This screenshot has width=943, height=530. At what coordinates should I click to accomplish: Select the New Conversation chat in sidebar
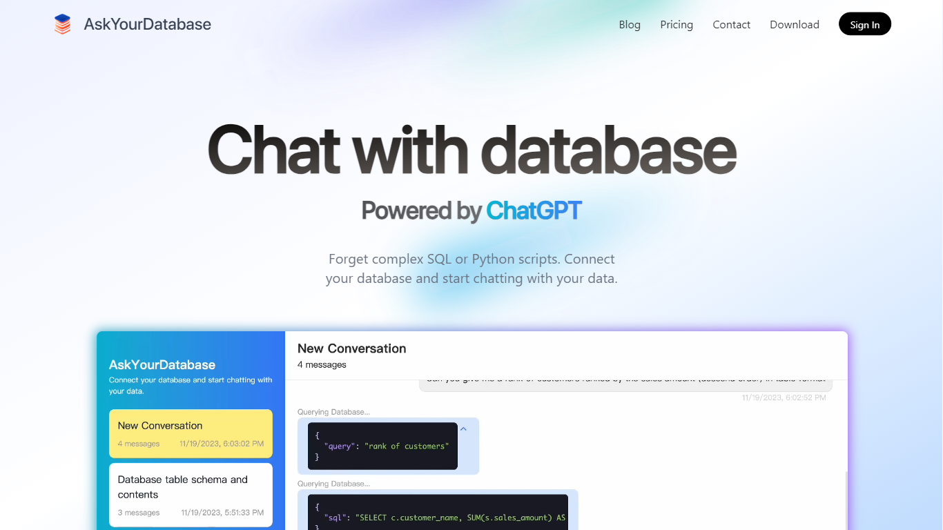(191, 433)
